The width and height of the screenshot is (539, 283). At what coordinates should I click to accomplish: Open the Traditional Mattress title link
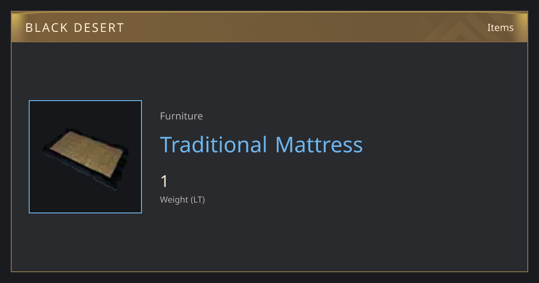[261, 145]
